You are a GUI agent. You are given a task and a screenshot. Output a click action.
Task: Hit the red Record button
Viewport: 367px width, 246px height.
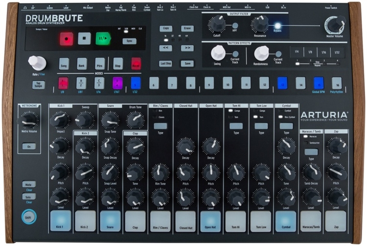click(67, 39)
